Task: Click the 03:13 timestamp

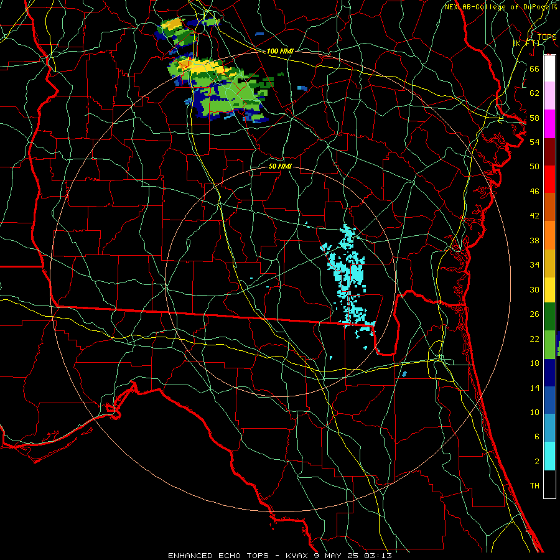Action: click(x=378, y=556)
